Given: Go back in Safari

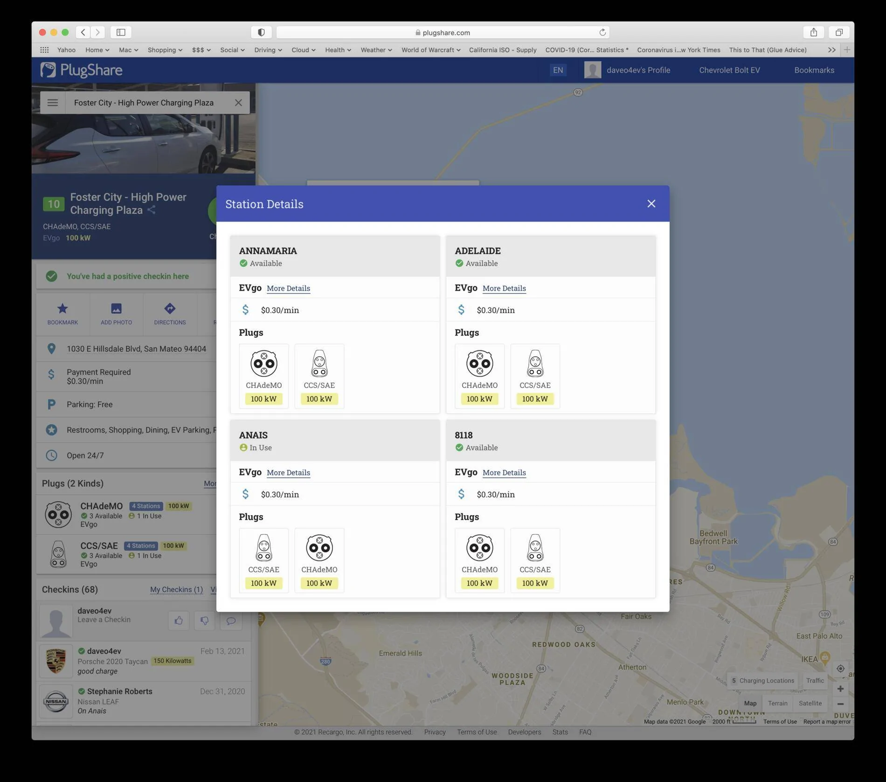Looking at the screenshot, I should coord(83,32).
